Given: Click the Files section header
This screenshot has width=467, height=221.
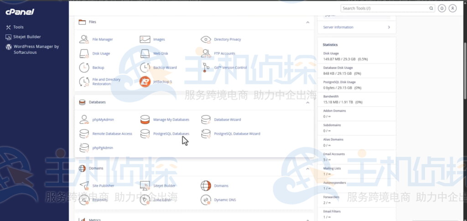Looking at the screenshot, I should pos(194,22).
